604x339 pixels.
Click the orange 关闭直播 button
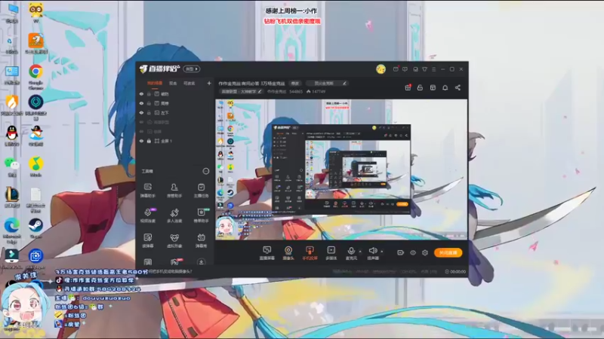click(448, 252)
